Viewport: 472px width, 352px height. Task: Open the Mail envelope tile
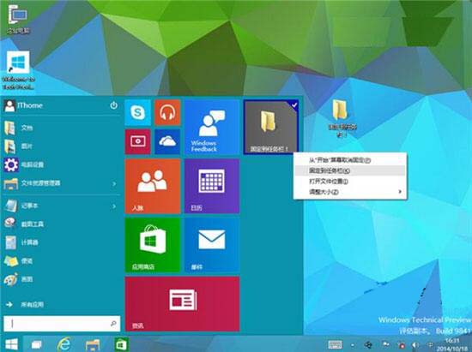[x=212, y=245]
